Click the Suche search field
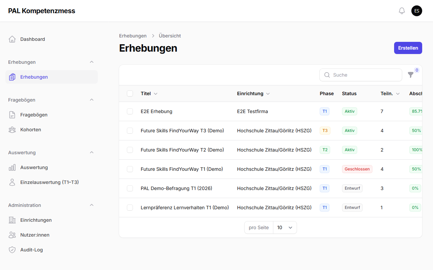The width and height of the screenshot is (433, 270). pyautogui.click(x=361, y=75)
